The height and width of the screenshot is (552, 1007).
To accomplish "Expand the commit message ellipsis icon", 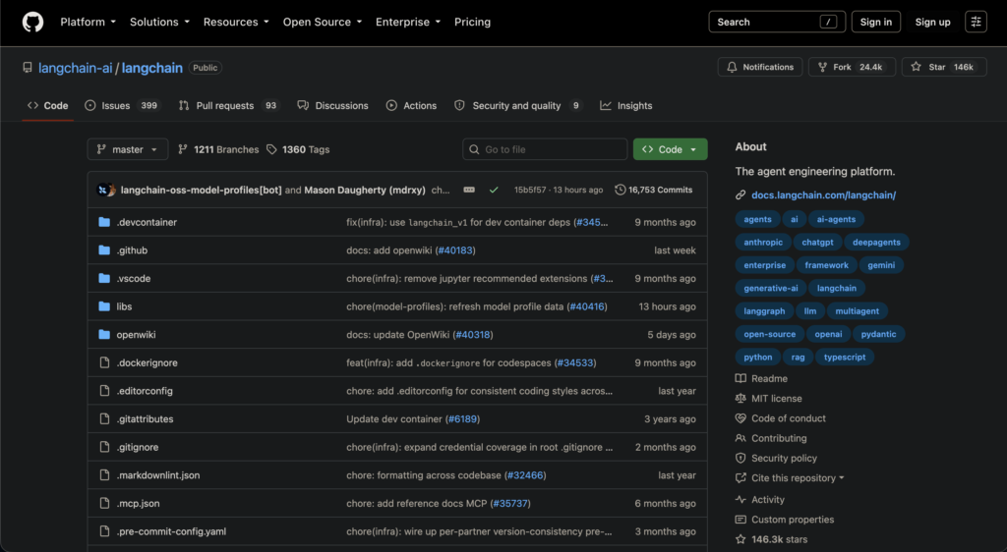I will tap(469, 190).
